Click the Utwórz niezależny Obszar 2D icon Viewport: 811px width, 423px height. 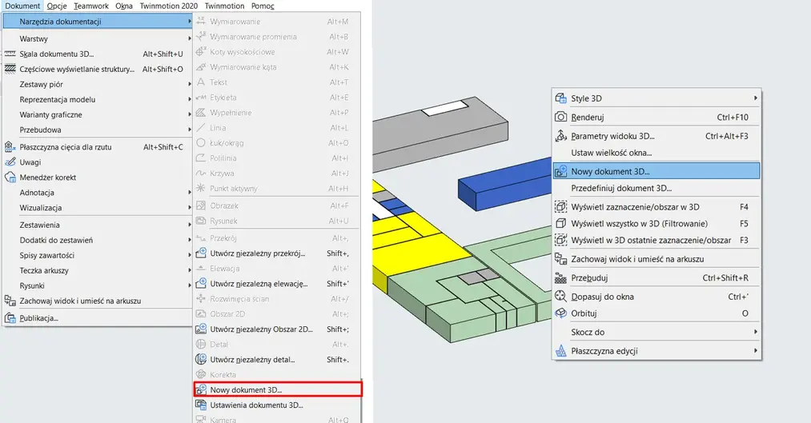(x=201, y=329)
